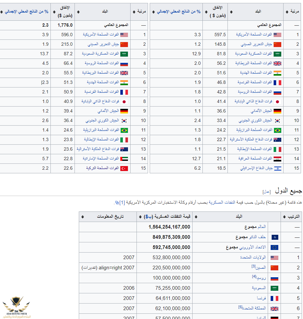Open the روسيا country link
Image resolution: width=303 pixels, height=319 pixels.
(x=261, y=278)
